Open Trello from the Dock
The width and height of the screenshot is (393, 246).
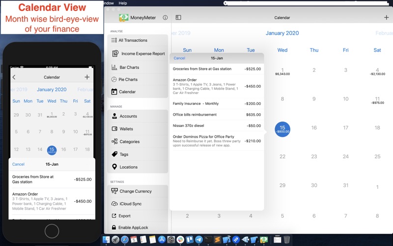point(190,240)
